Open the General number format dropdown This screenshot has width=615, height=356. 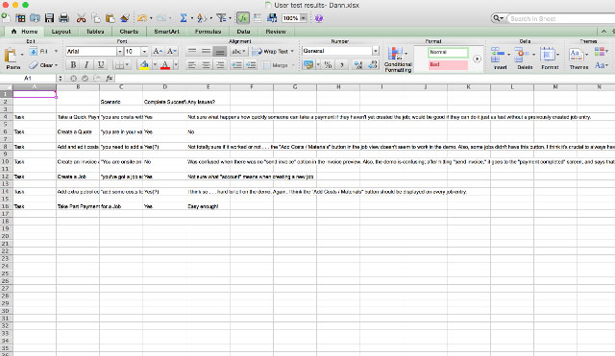376,51
